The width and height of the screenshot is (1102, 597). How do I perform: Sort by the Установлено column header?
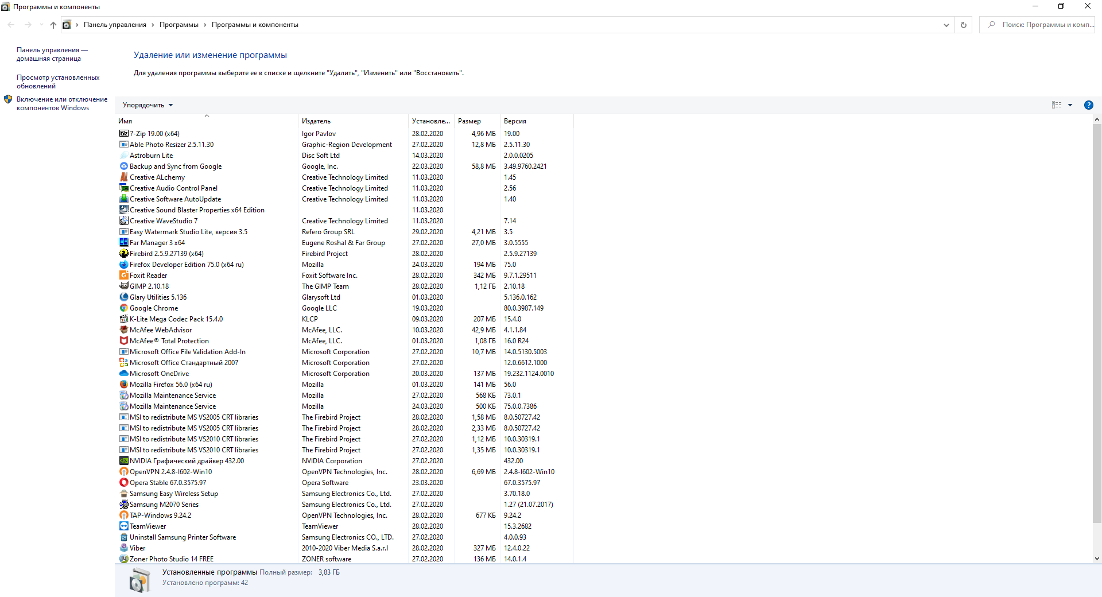tap(431, 121)
